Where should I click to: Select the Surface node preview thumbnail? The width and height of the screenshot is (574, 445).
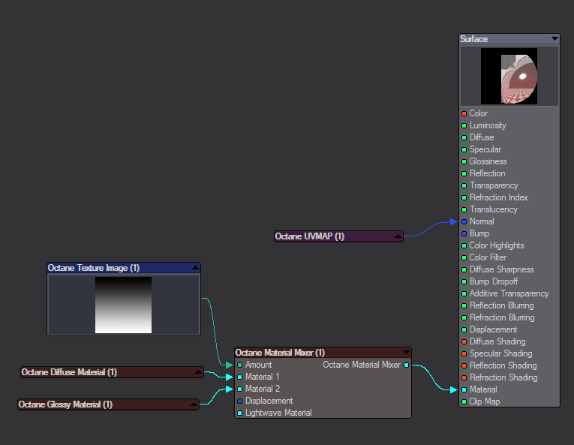(509, 77)
